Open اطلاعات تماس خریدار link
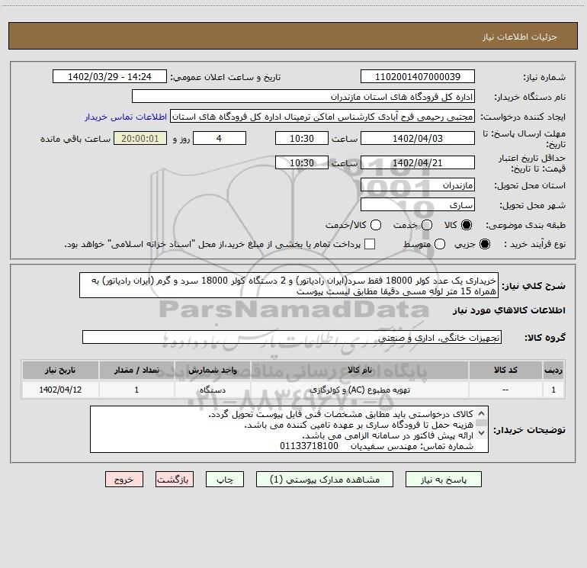 tap(126, 117)
